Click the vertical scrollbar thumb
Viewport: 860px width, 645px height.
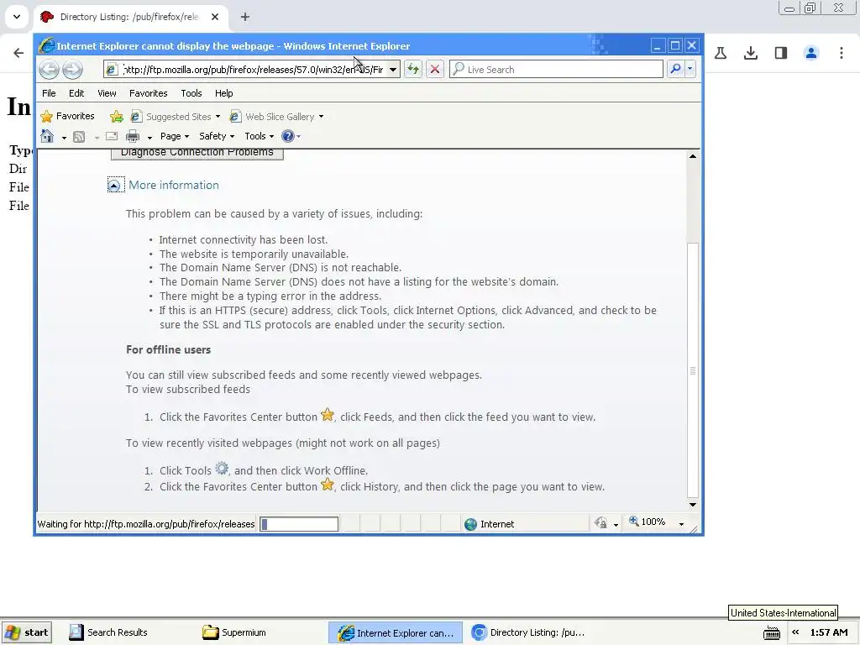pyautogui.click(x=693, y=370)
